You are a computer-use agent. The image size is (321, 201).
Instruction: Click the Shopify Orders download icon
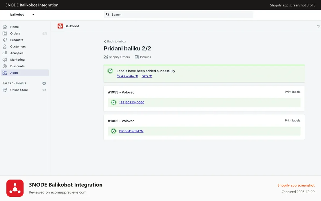(106, 57)
